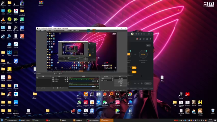Screen dimensions: 217x122
Task: Open the View menu in OBS
Action: tap(47, 31)
